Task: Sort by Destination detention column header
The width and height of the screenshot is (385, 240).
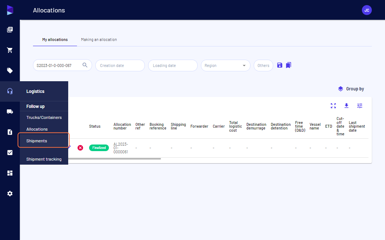Action: (x=280, y=126)
